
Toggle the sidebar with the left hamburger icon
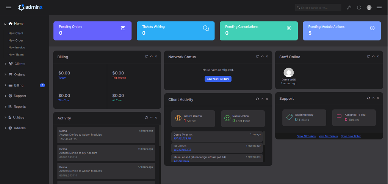click(9, 8)
